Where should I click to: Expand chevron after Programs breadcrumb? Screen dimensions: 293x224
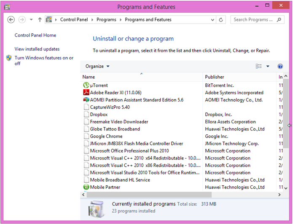click(x=121, y=20)
